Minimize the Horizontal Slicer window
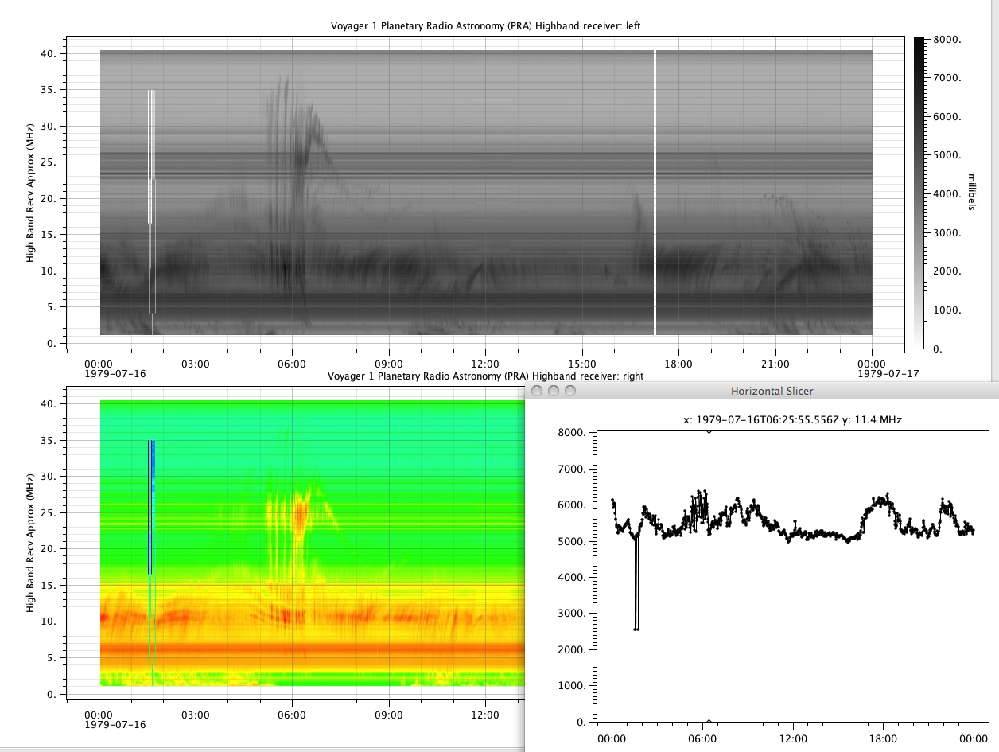Image resolution: width=999 pixels, height=752 pixels. (554, 391)
